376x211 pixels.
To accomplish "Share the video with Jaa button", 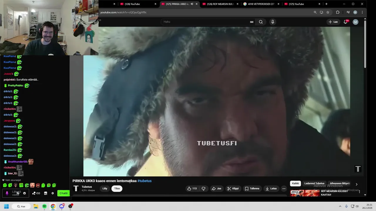I will click(216, 188).
